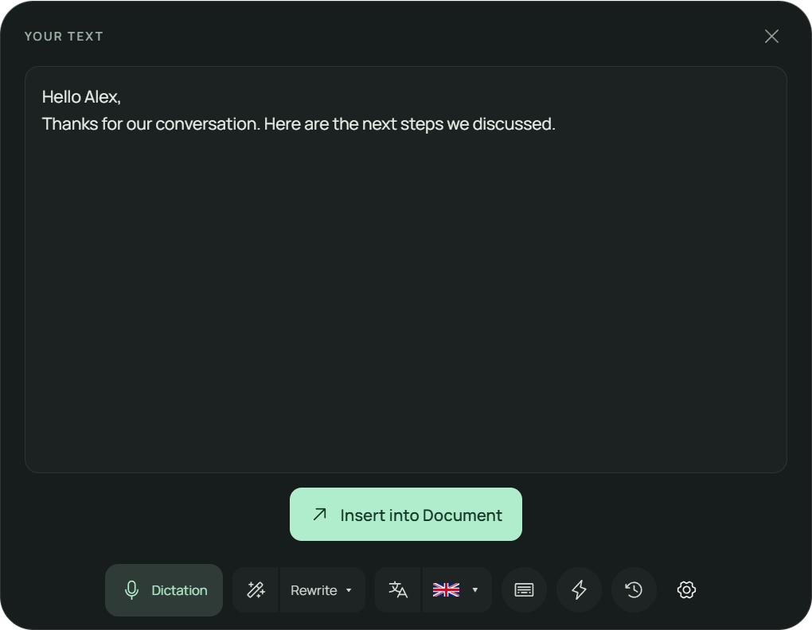Viewport: 812px width, 630px height.
Task: Click the keyboard icon button
Action: click(x=524, y=589)
